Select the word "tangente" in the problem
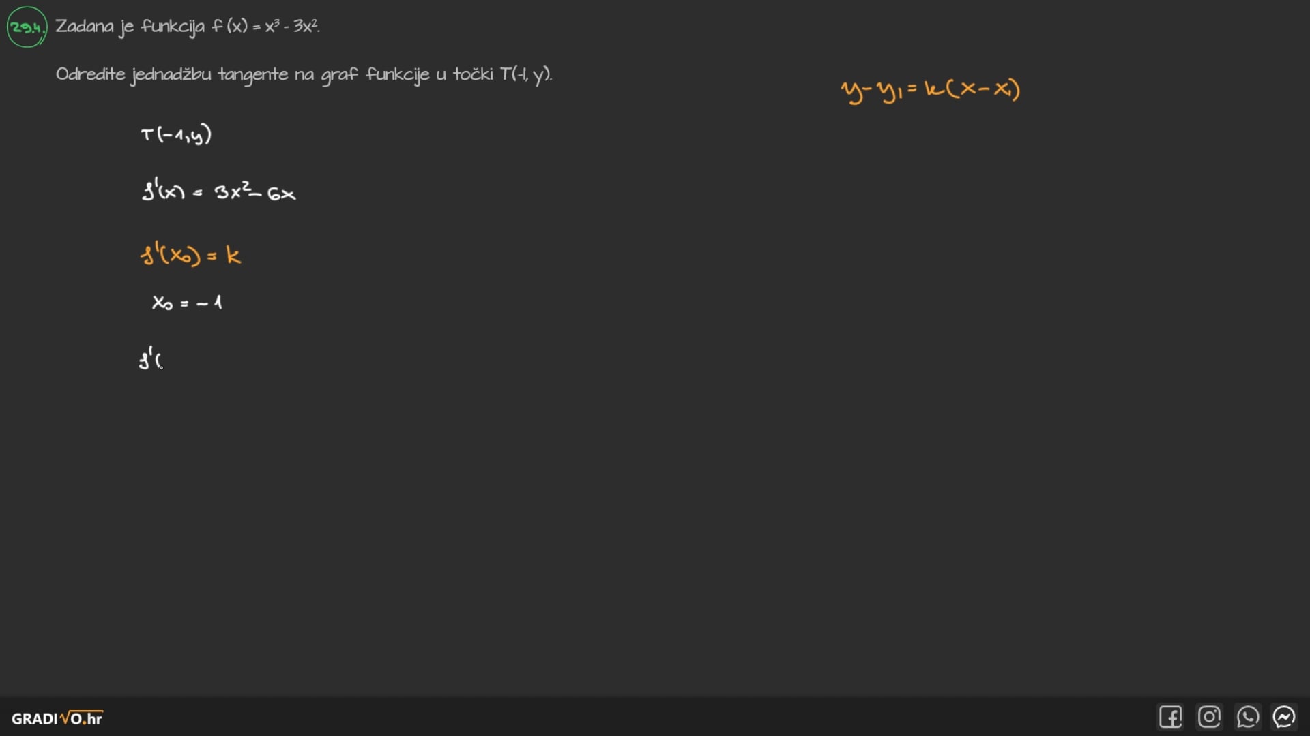This screenshot has width=1310, height=736. click(252, 74)
